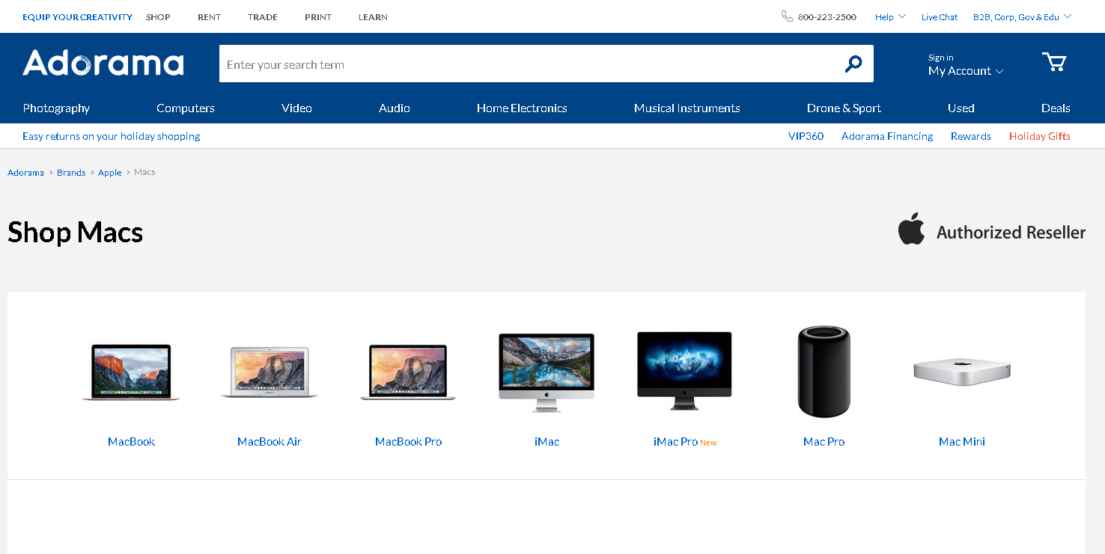Click the Live Chat link
Screen dimensions: 1105x554
pos(939,17)
